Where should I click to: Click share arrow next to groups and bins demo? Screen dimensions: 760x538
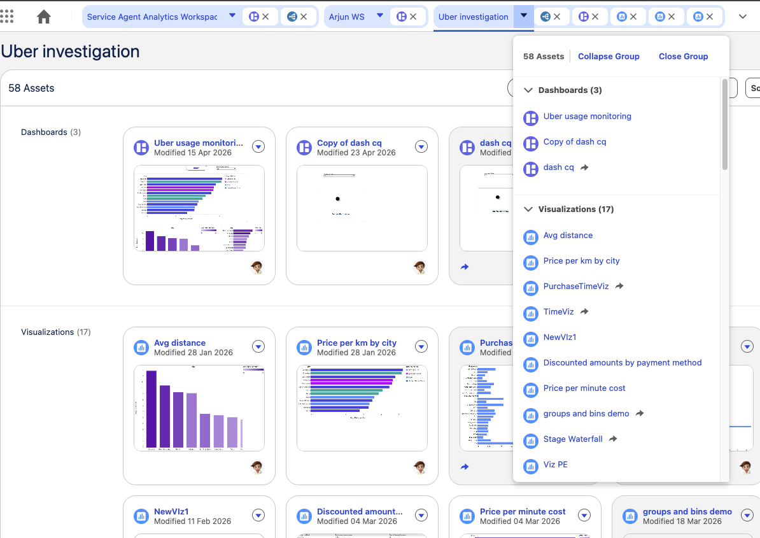640,413
